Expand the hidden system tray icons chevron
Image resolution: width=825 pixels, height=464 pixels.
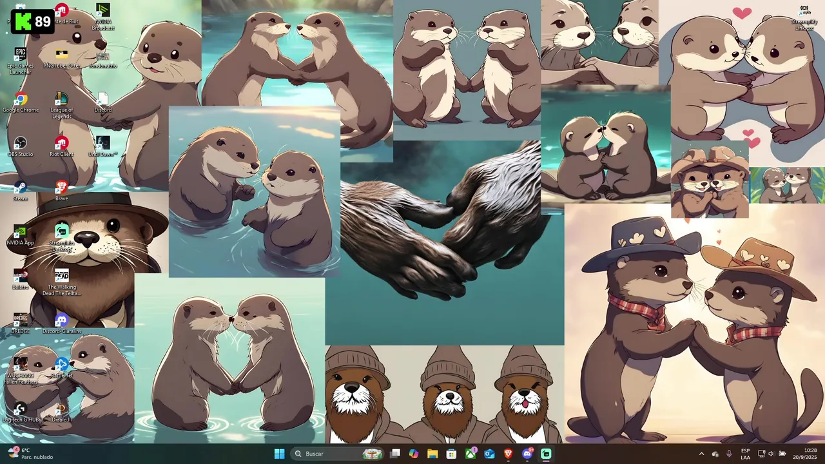[x=701, y=454]
